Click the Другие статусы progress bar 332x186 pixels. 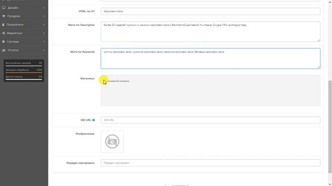pos(24,80)
